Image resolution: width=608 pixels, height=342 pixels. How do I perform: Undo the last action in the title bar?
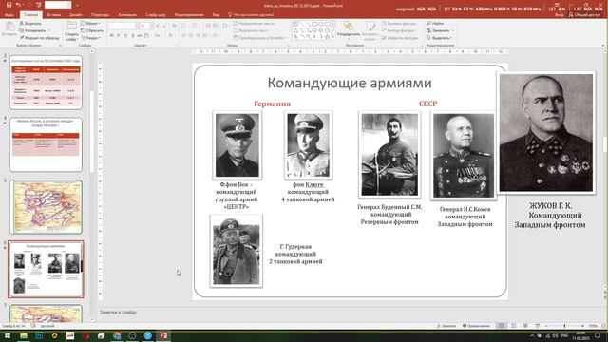(x=18, y=5)
